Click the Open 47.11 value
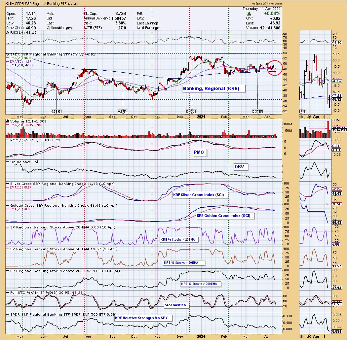The height and width of the screenshot is (340, 347). 30,14
